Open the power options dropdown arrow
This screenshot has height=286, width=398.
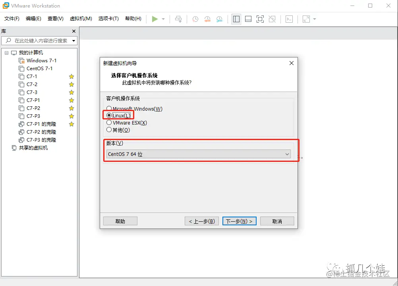[163, 19]
